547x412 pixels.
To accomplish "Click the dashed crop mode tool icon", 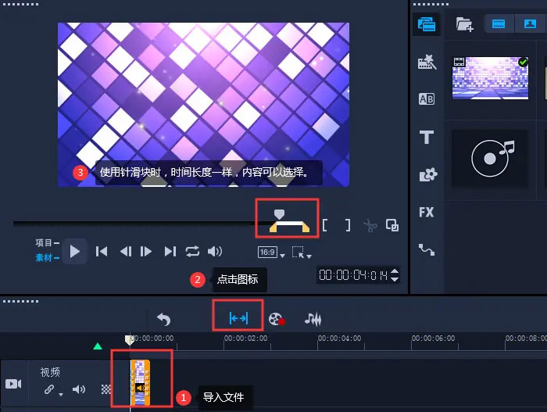I will point(299,252).
